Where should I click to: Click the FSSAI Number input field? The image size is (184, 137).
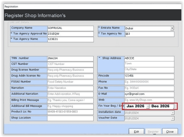pyautogui.click(x=70, y=82)
